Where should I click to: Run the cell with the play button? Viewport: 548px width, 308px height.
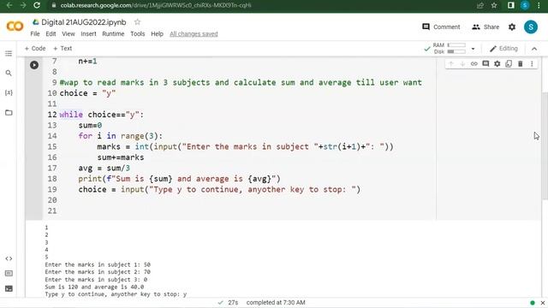pyautogui.click(x=34, y=65)
